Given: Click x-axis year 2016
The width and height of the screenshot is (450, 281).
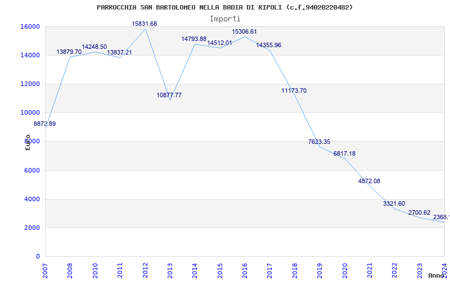Looking at the screenshot, I should [245, 270].
